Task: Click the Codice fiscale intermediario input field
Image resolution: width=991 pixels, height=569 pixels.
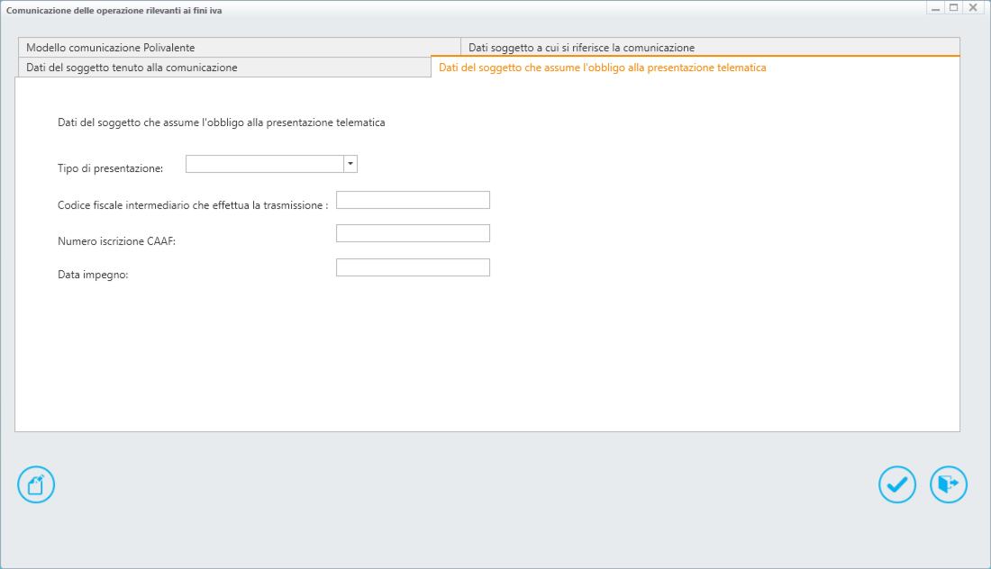Action: click(x=413, y=200)
